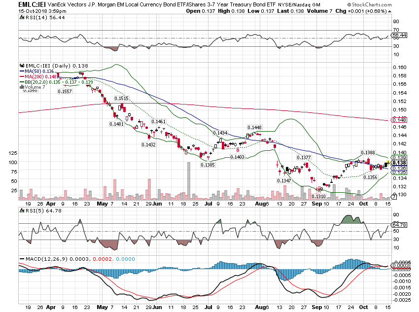Click the tall gray volume spike bar in June
This screenshot has width=419, height=312.
189,181
